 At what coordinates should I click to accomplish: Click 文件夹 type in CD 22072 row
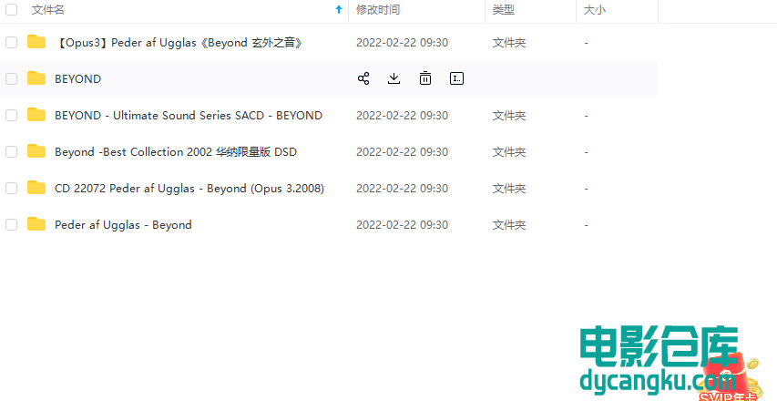(x=509, y=189)
